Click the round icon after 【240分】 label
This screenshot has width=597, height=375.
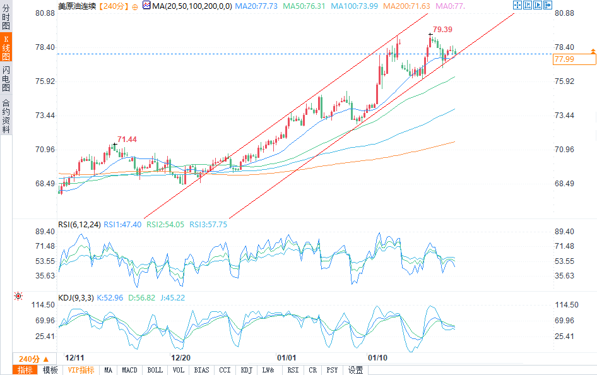click(134, 6)
